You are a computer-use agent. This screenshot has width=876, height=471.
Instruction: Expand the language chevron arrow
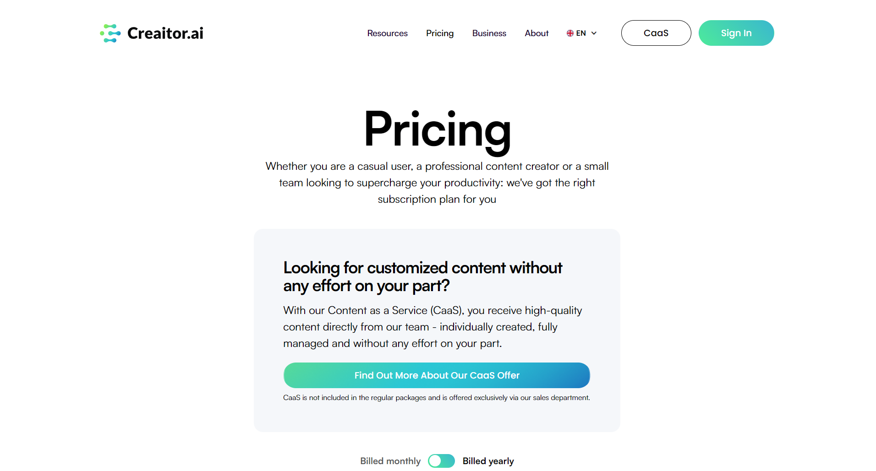pyautogui.click(x=594, y=33)
